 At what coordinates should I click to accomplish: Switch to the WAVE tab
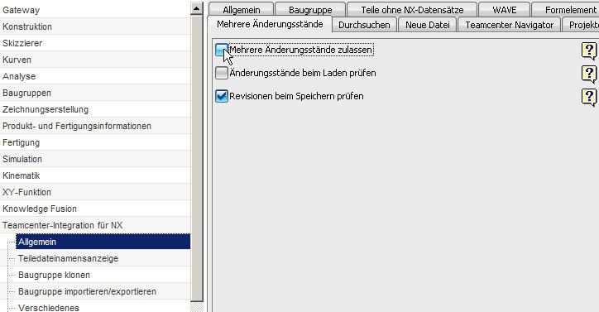click(x=504, y=10)
